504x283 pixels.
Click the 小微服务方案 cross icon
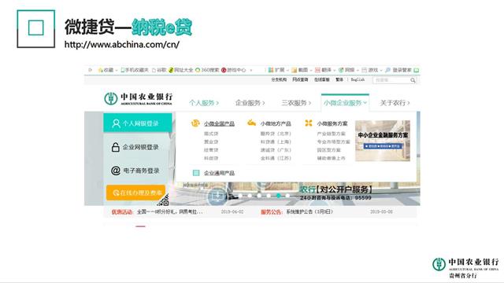(309, 123)
